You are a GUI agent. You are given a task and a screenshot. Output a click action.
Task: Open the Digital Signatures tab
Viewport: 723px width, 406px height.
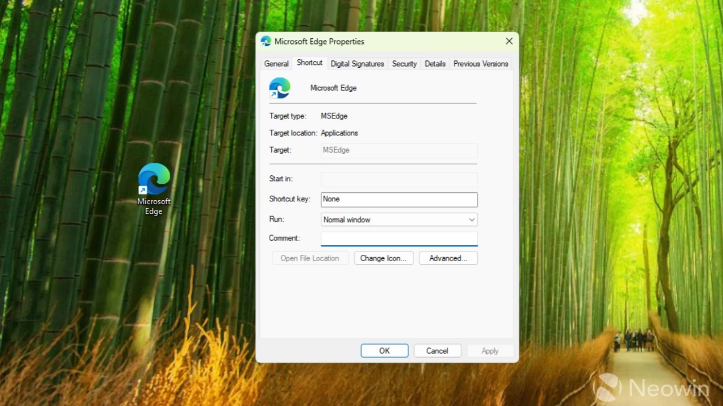(357, 64)
